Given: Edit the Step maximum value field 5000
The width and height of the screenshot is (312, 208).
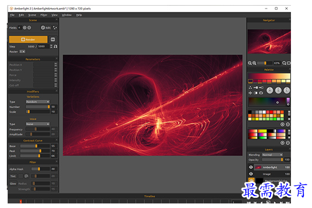Looking at the screenshot, I should (x=43, y=46).
